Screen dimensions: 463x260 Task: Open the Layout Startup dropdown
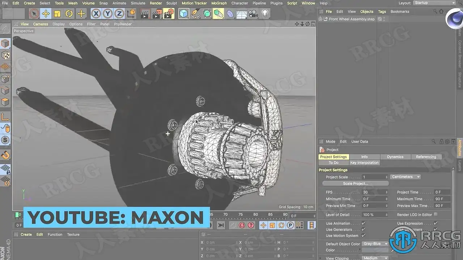[x=434, y=3]
